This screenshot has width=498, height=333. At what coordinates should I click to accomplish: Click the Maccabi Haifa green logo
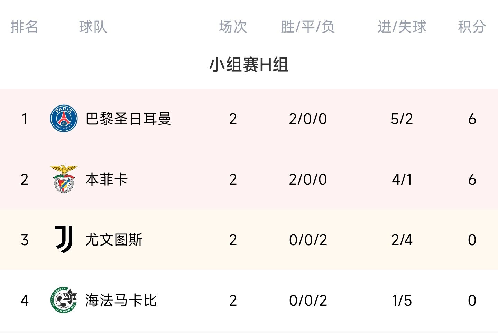pyautogui.click(x=63, y=300)
